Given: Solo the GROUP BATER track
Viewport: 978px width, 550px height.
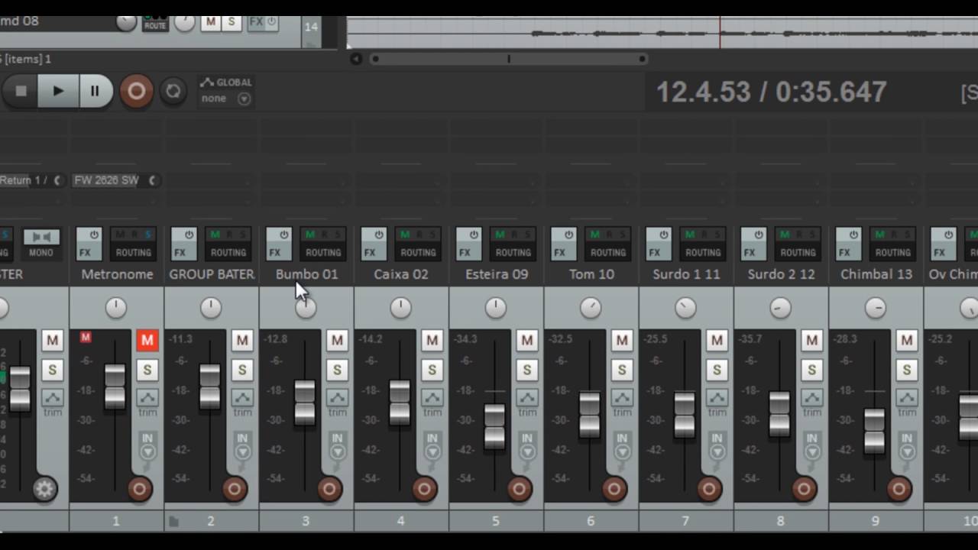Looking at the screenshot, I should pyautogui.click(x=242, y=370).
